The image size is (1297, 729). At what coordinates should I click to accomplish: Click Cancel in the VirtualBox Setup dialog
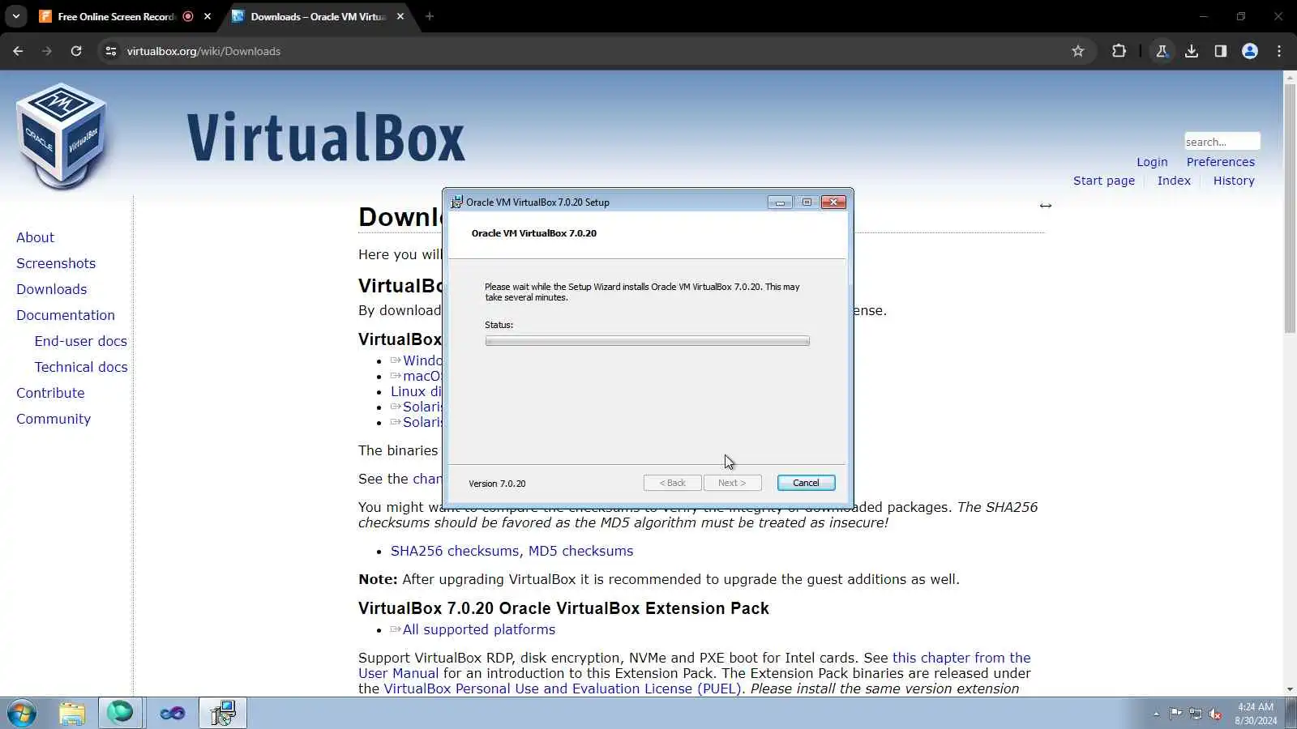tap(806, 483)
